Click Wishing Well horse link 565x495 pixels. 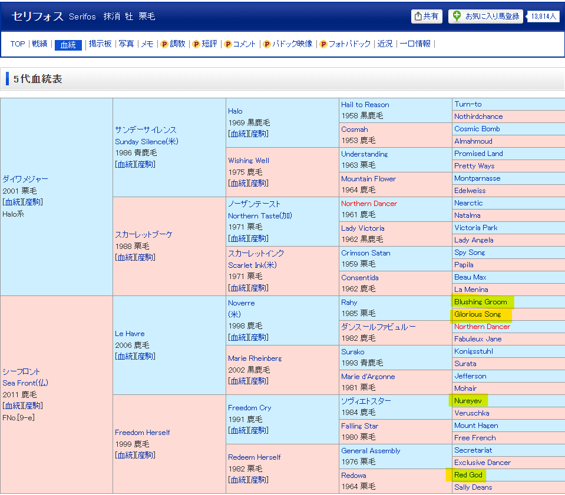point(249,161)
